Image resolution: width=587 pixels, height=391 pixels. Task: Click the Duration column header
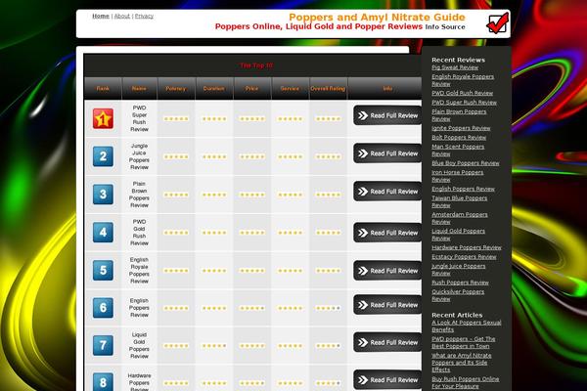click(x=214, y=89)
